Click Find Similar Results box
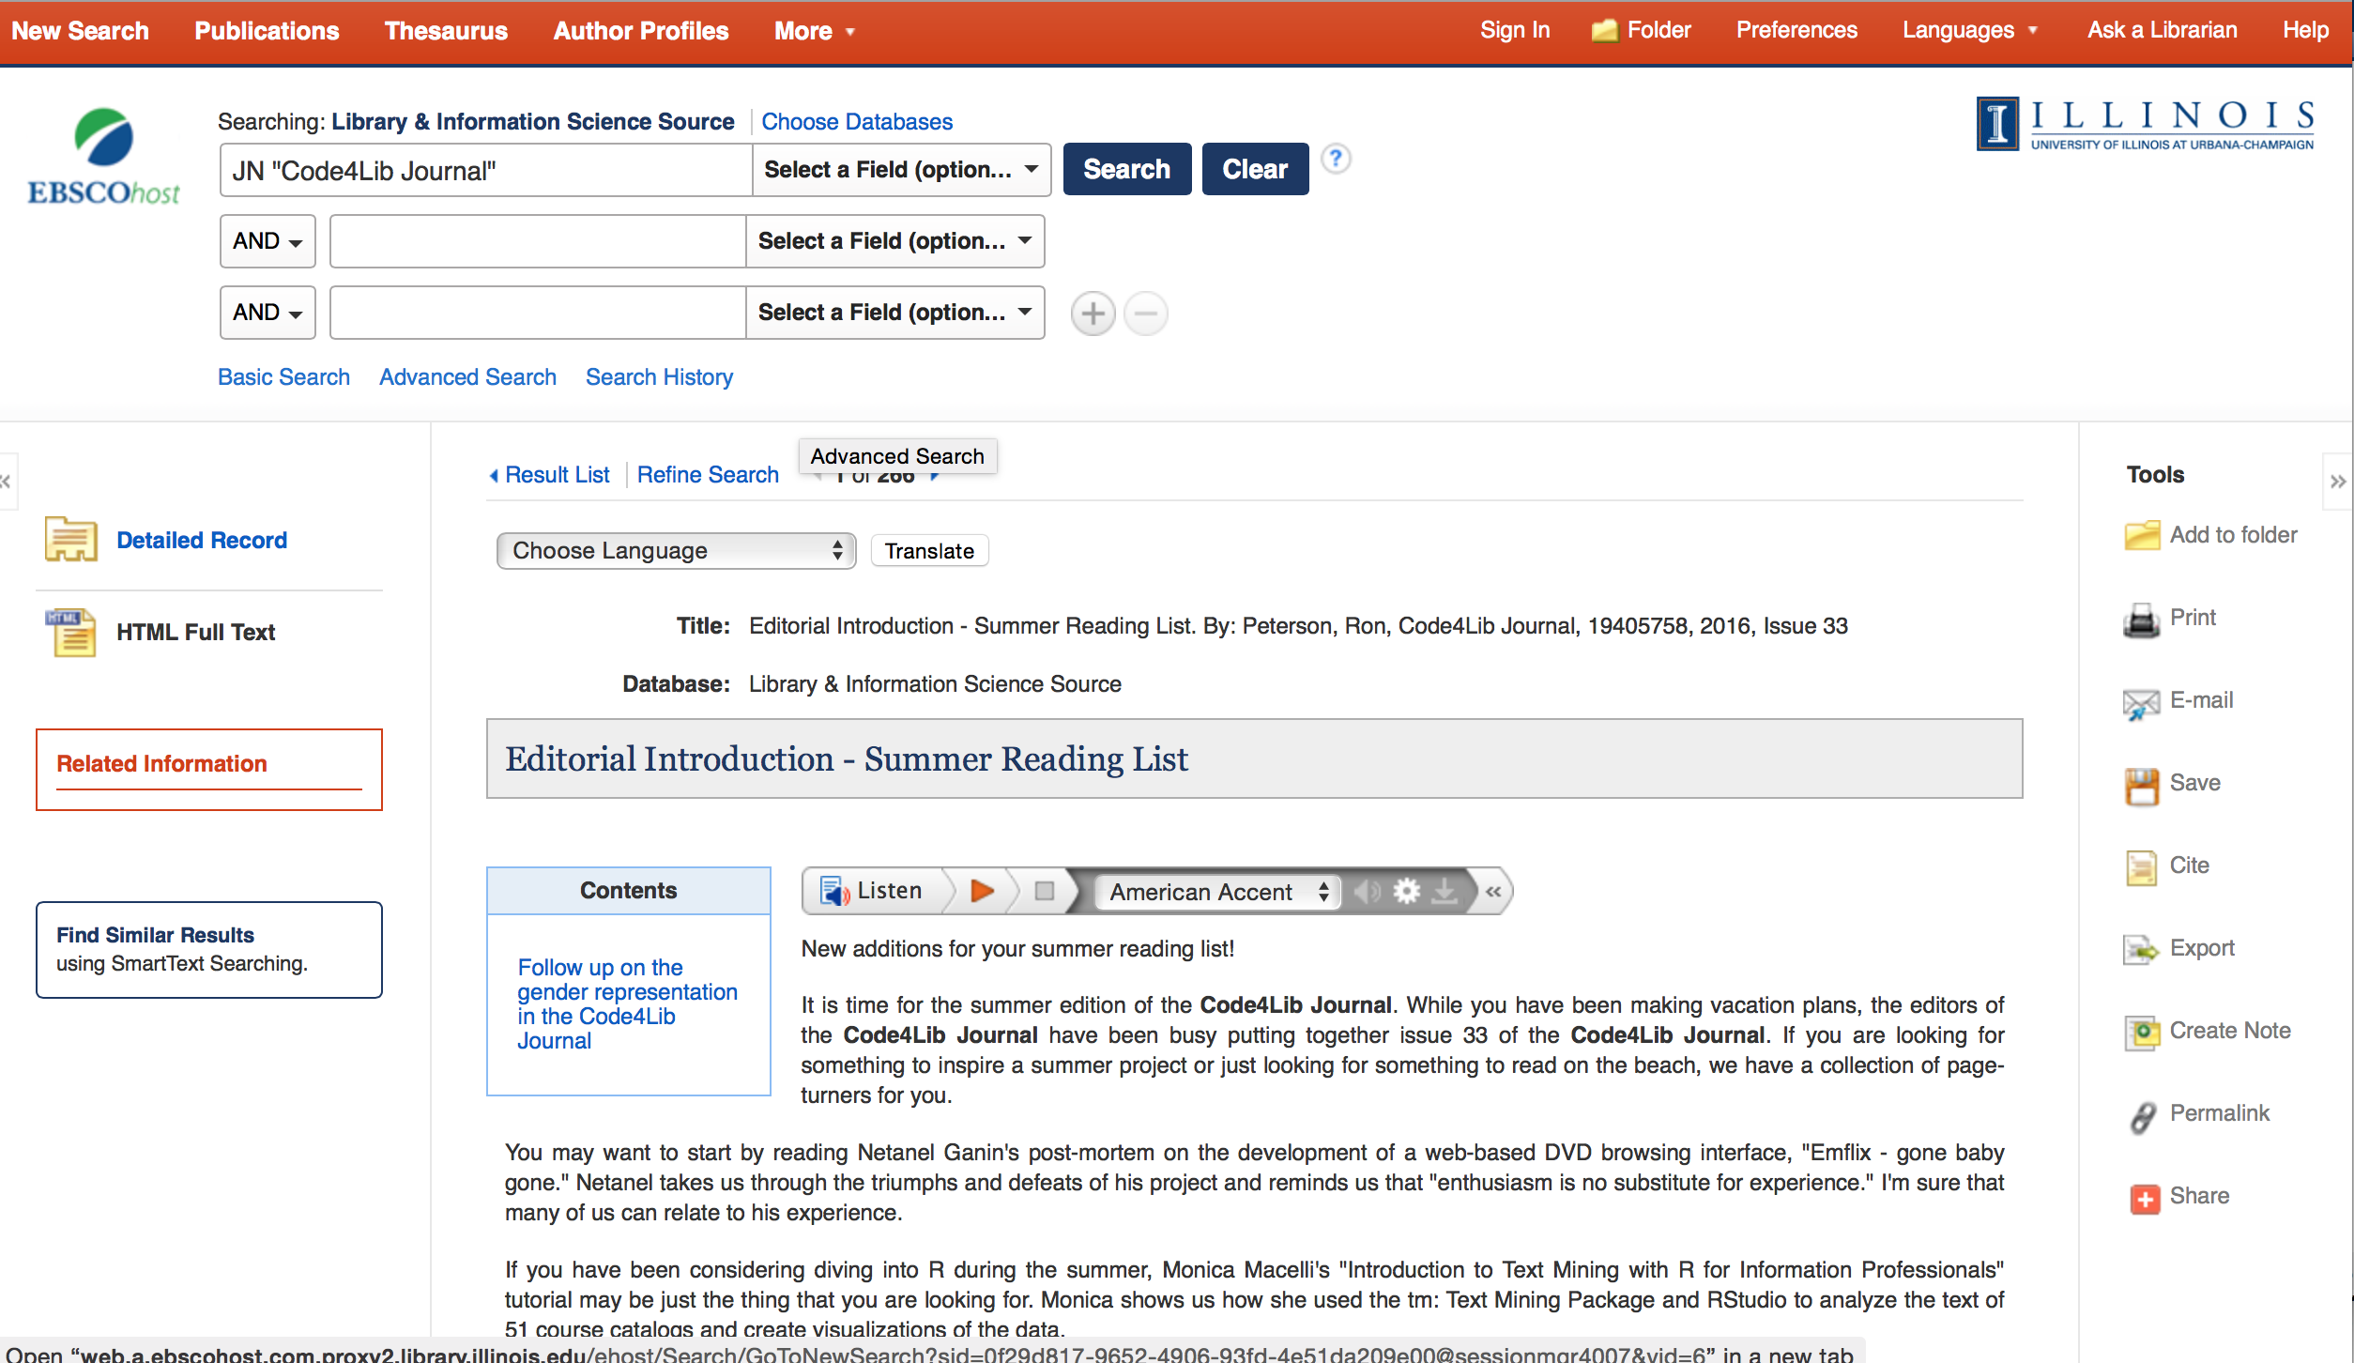This screenshot has height=1363, width=2354. pyautogui.click(x=209, y=950)
